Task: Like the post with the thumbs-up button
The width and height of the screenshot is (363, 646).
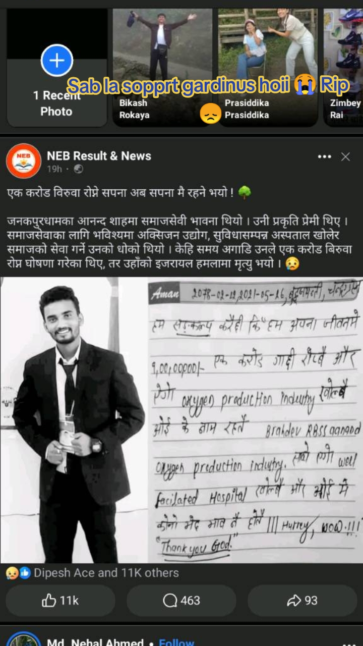Action: pos(60,601)
